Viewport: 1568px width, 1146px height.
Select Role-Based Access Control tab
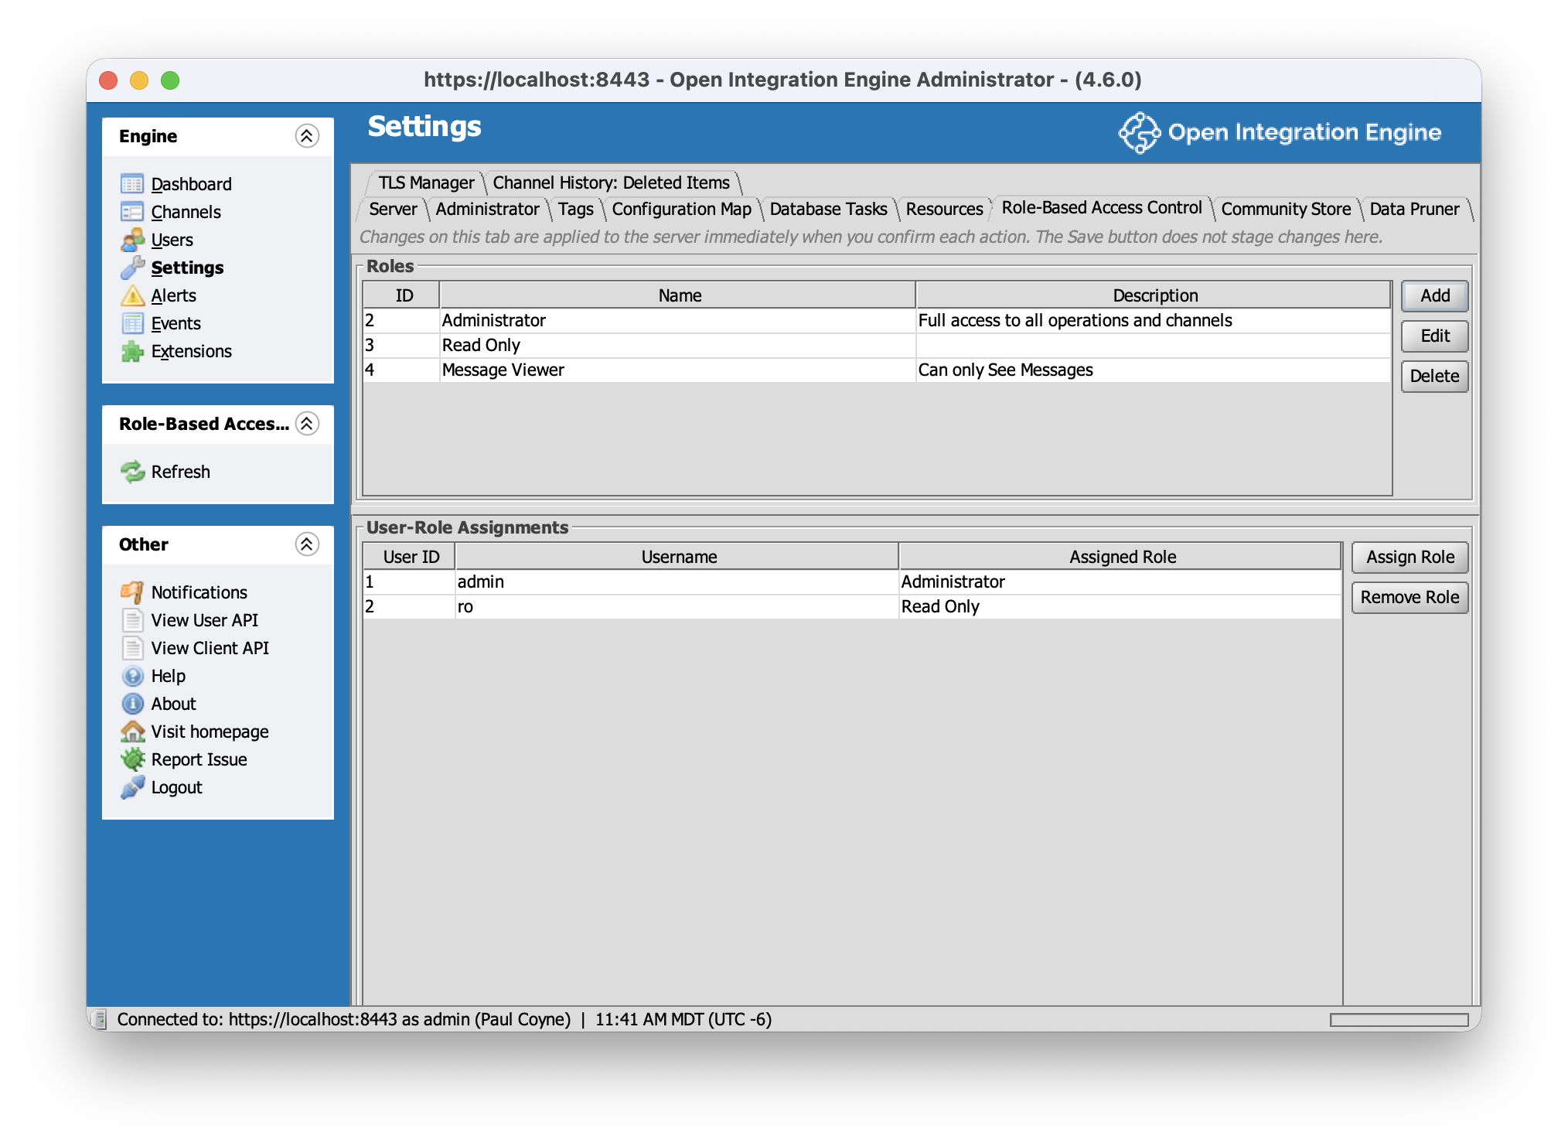[1102, 207]
